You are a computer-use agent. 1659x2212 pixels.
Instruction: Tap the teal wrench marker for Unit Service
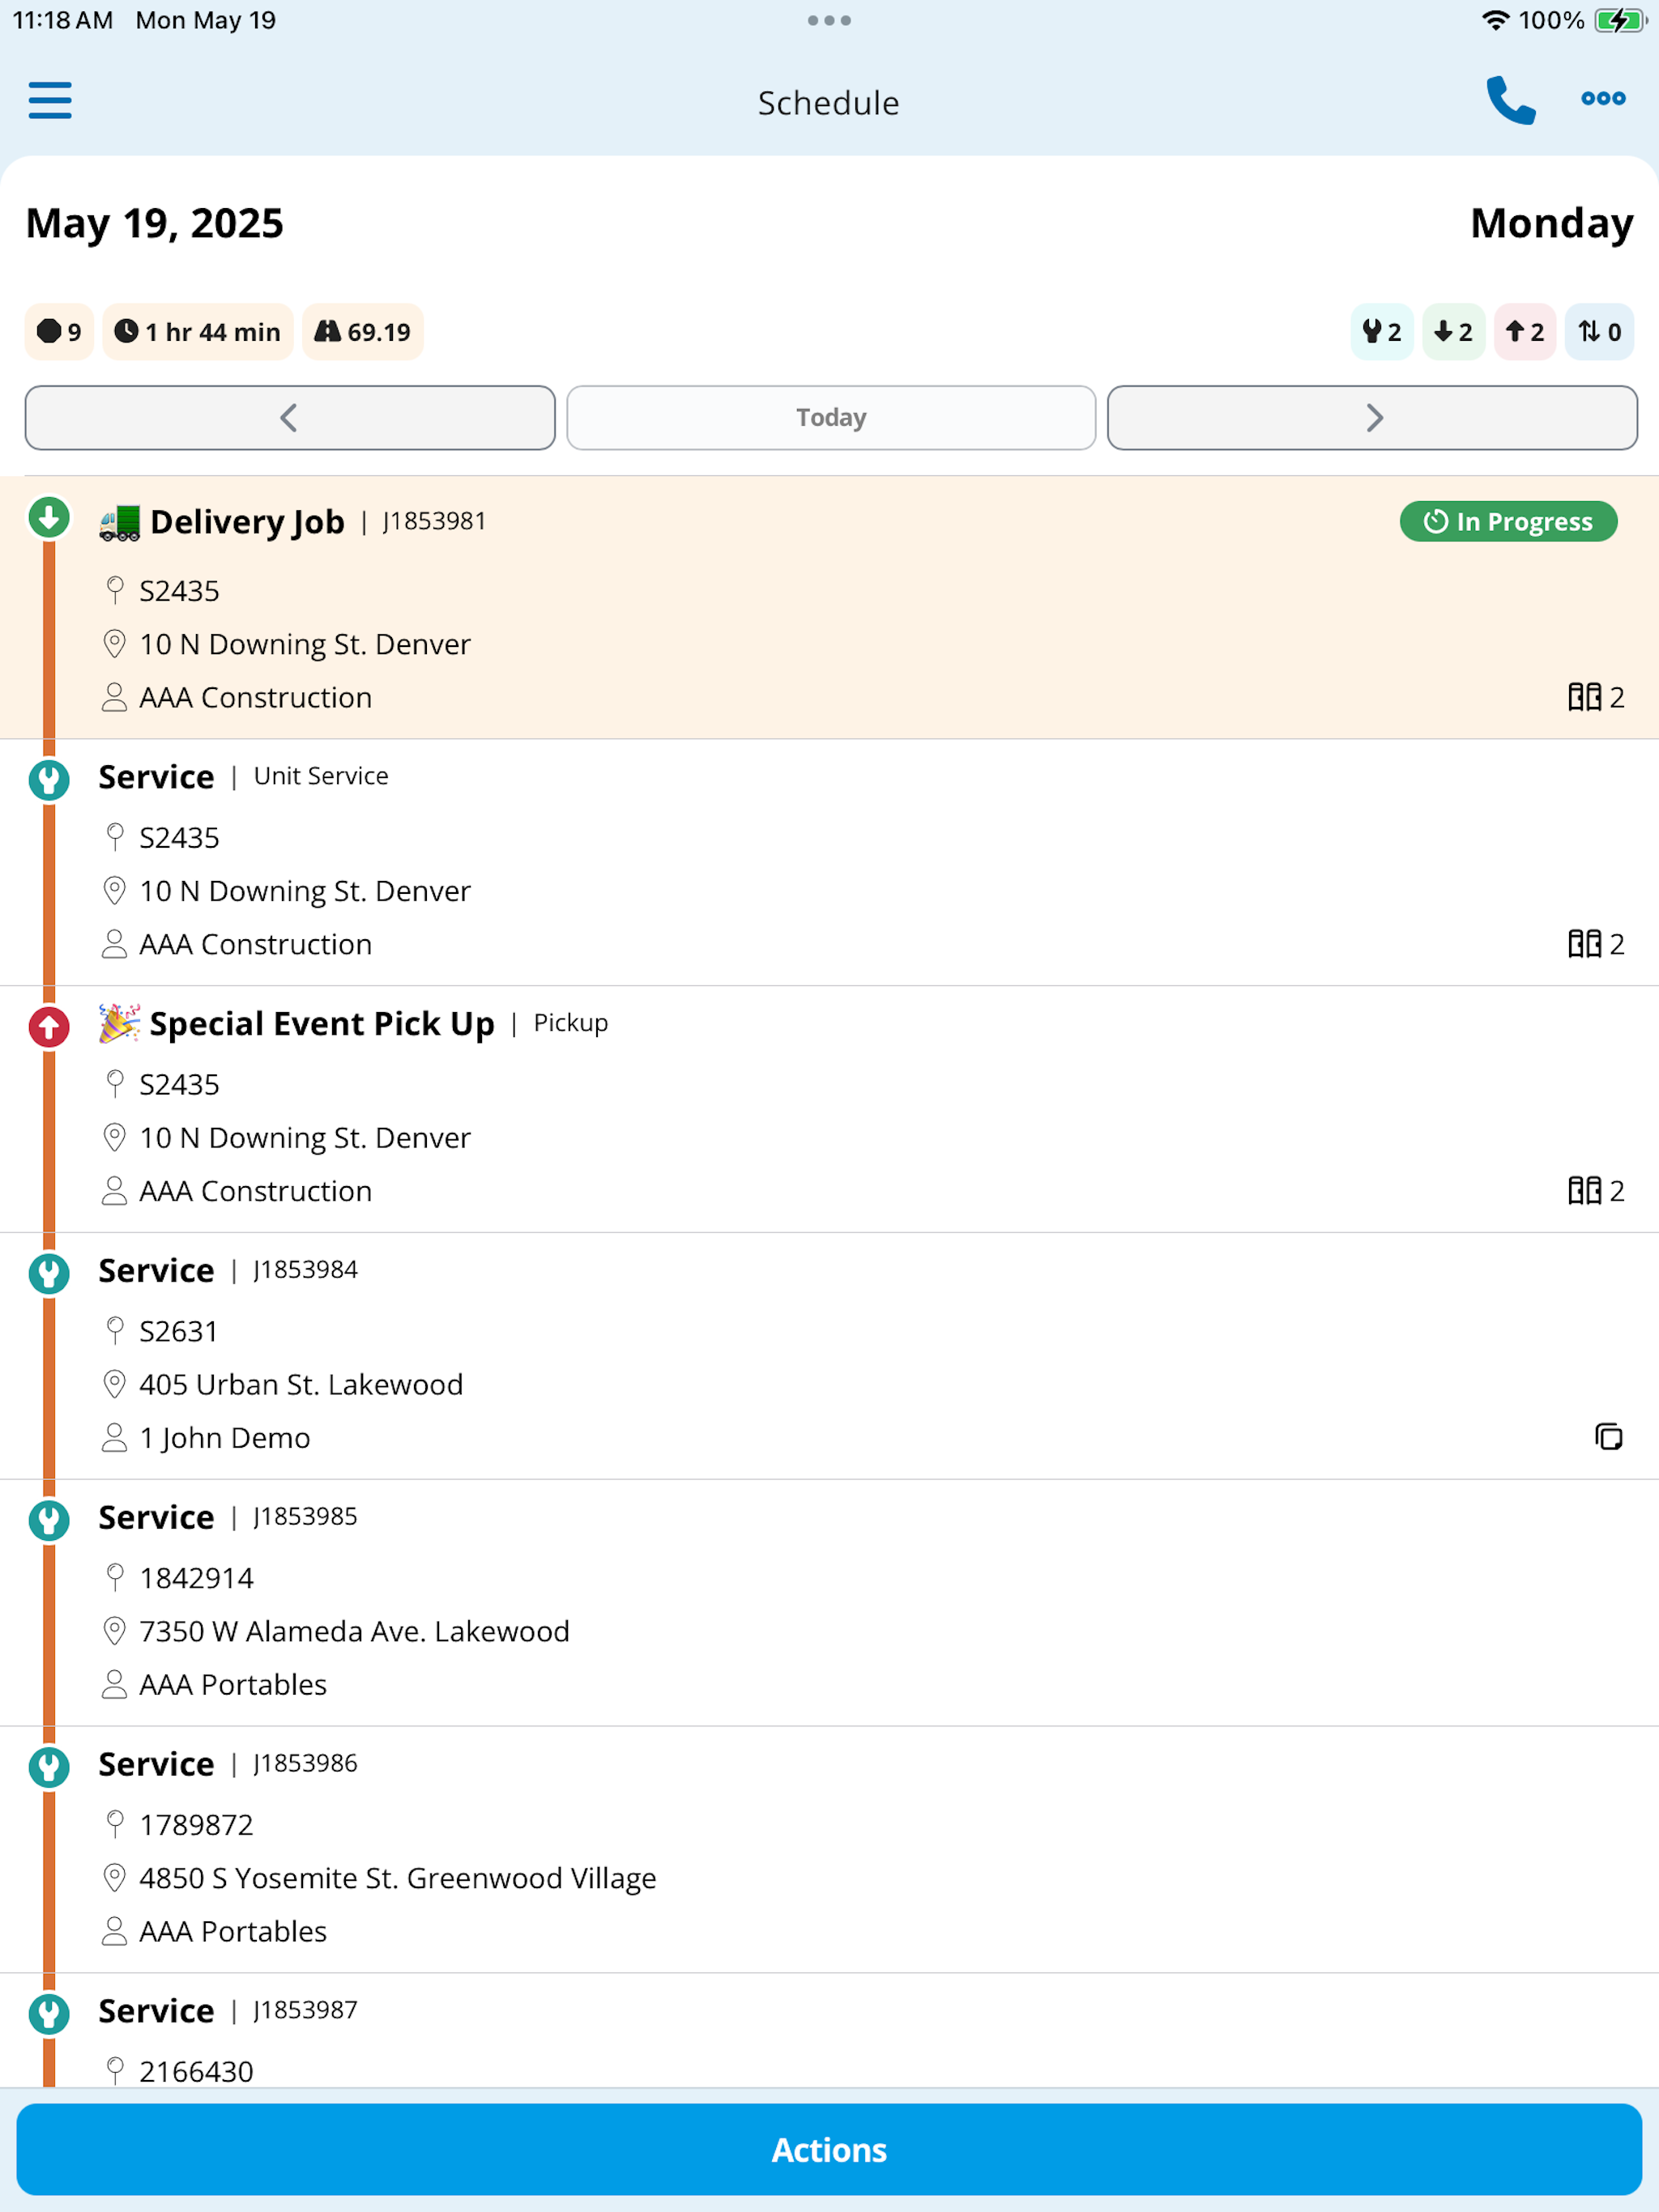(x=49, y=780)
